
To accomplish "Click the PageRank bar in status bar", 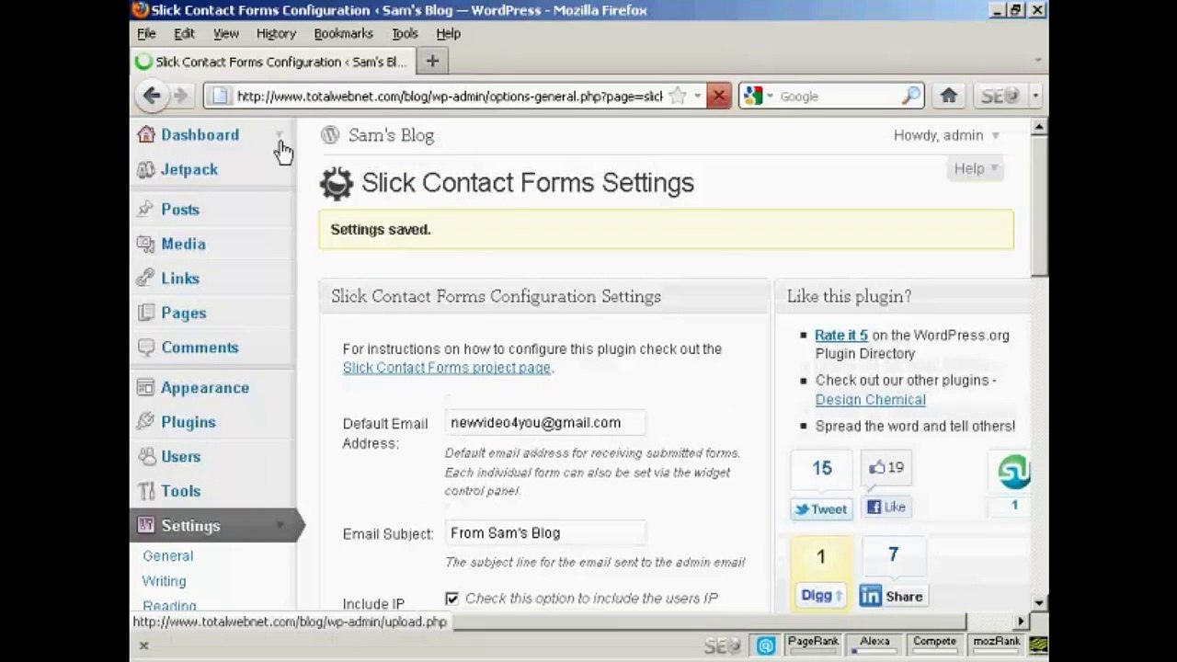I will point(813,645).
